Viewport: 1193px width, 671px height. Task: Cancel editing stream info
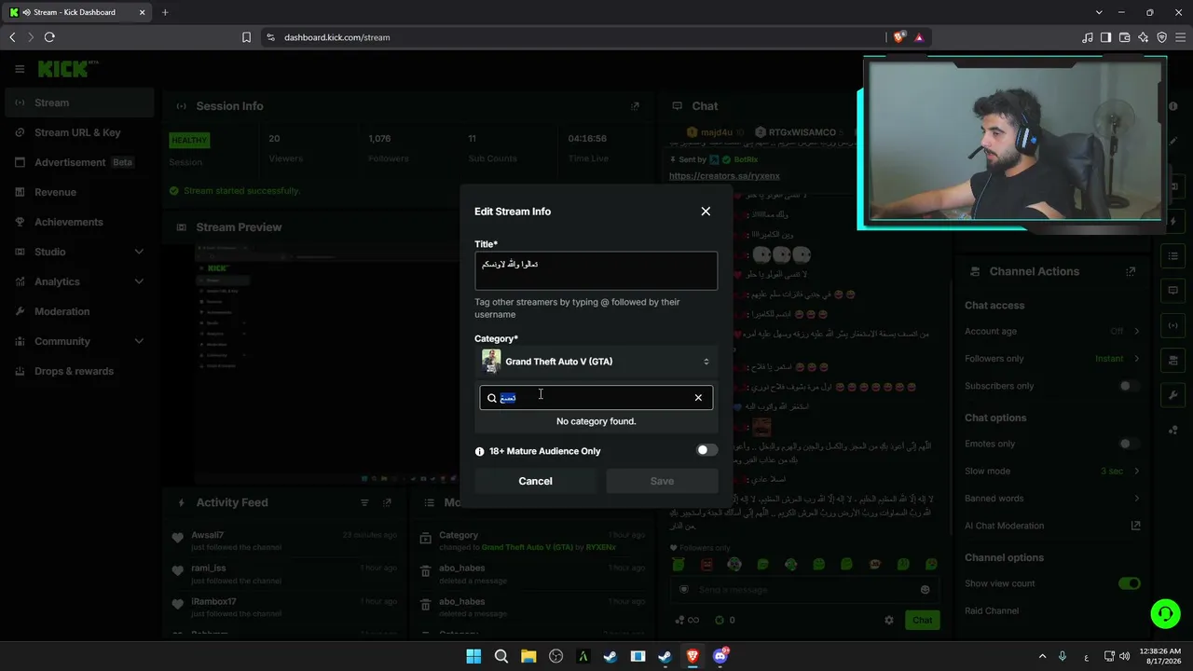535,481
